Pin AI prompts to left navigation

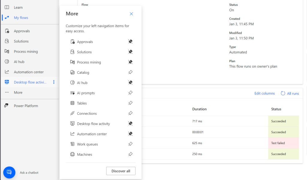tap(130, 93)
